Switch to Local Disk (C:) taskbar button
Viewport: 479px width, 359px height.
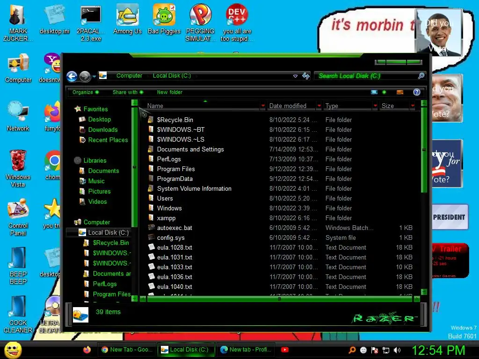point(186,350)
